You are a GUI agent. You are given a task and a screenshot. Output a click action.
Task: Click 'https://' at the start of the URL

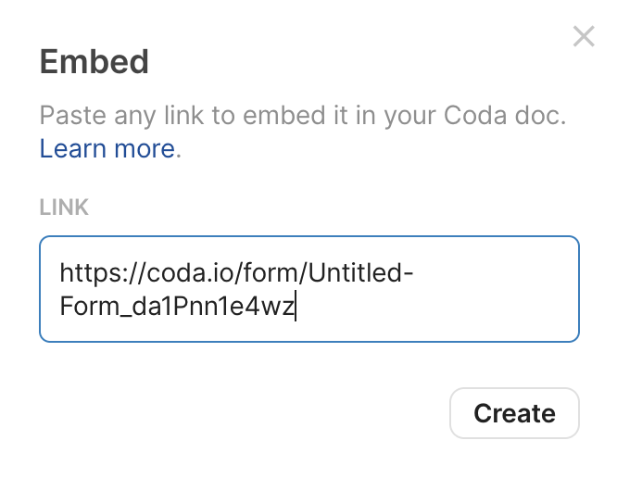91,273
